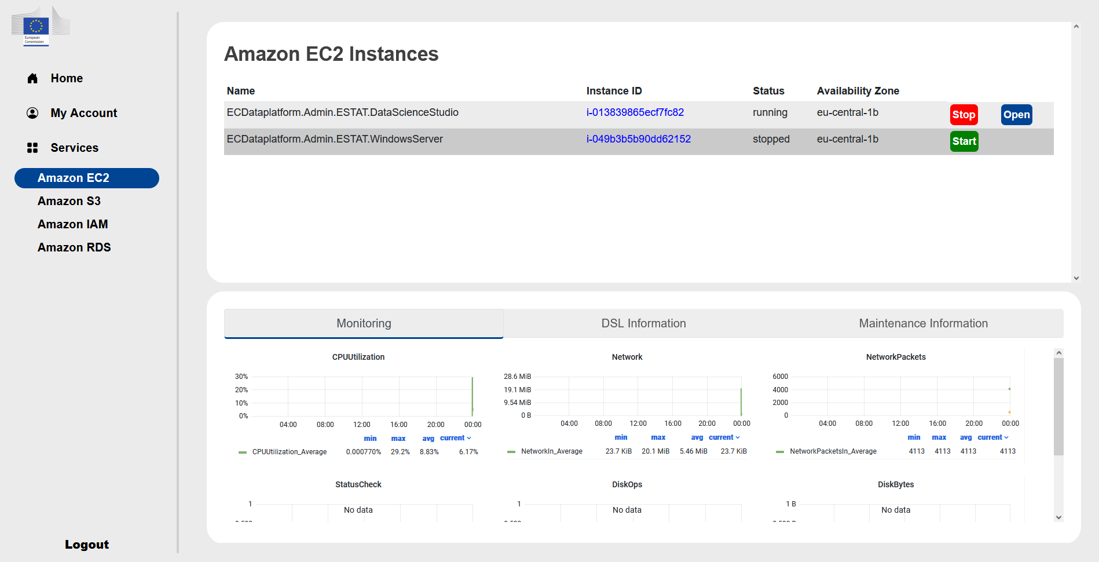
Task: Open the Services menu
Action: 74,148
